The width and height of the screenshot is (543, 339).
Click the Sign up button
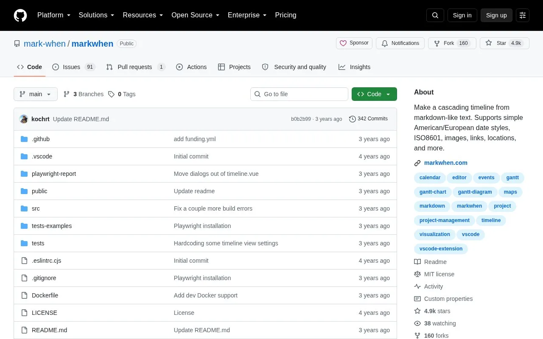point(496,15)
